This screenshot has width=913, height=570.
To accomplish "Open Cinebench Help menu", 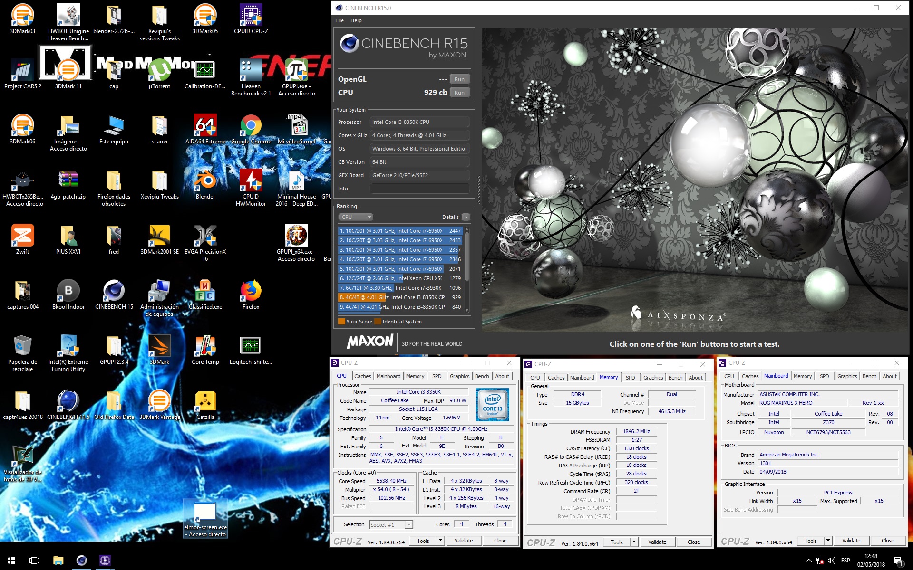I will 356,20.
